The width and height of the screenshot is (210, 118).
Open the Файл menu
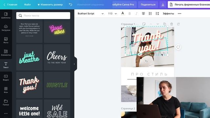pos(27,5)
